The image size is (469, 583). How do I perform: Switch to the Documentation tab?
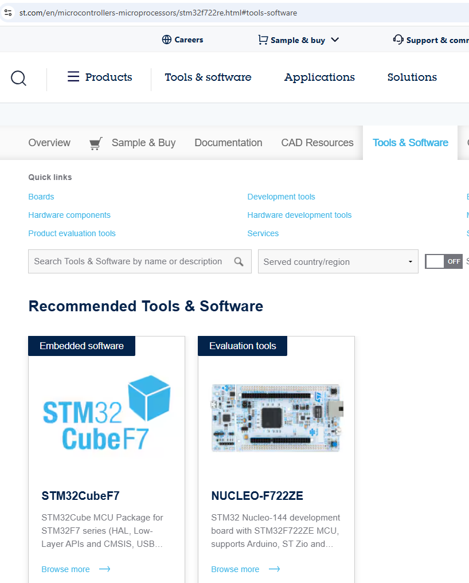[228, 142]
